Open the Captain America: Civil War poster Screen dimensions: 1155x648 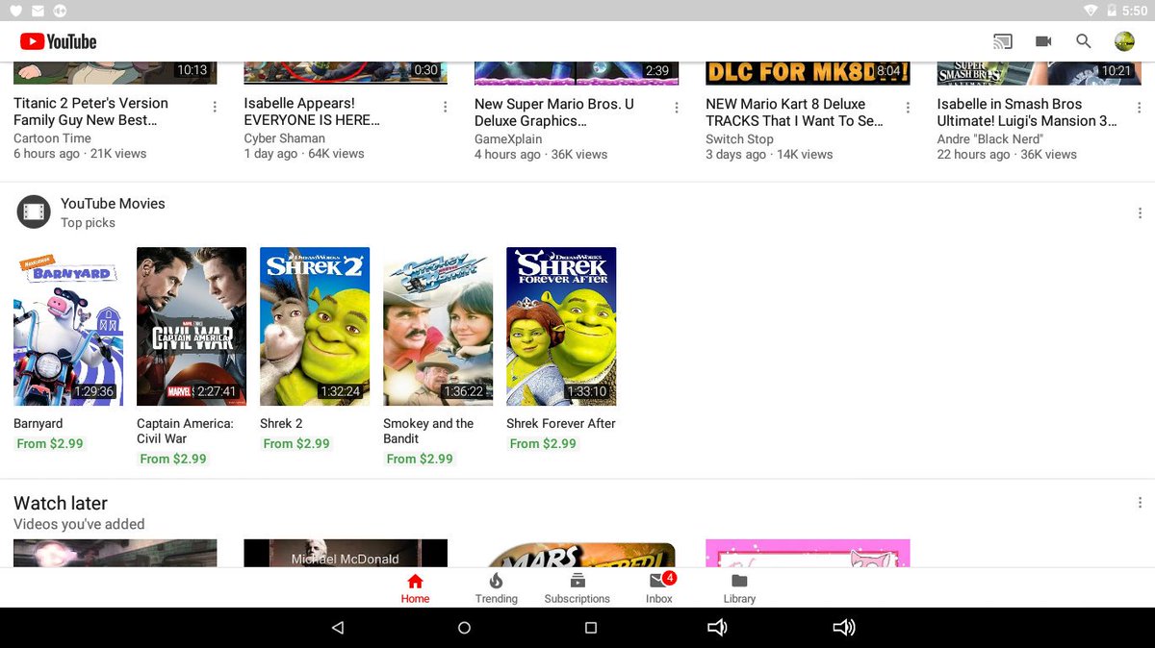click(x=192, y=326)
